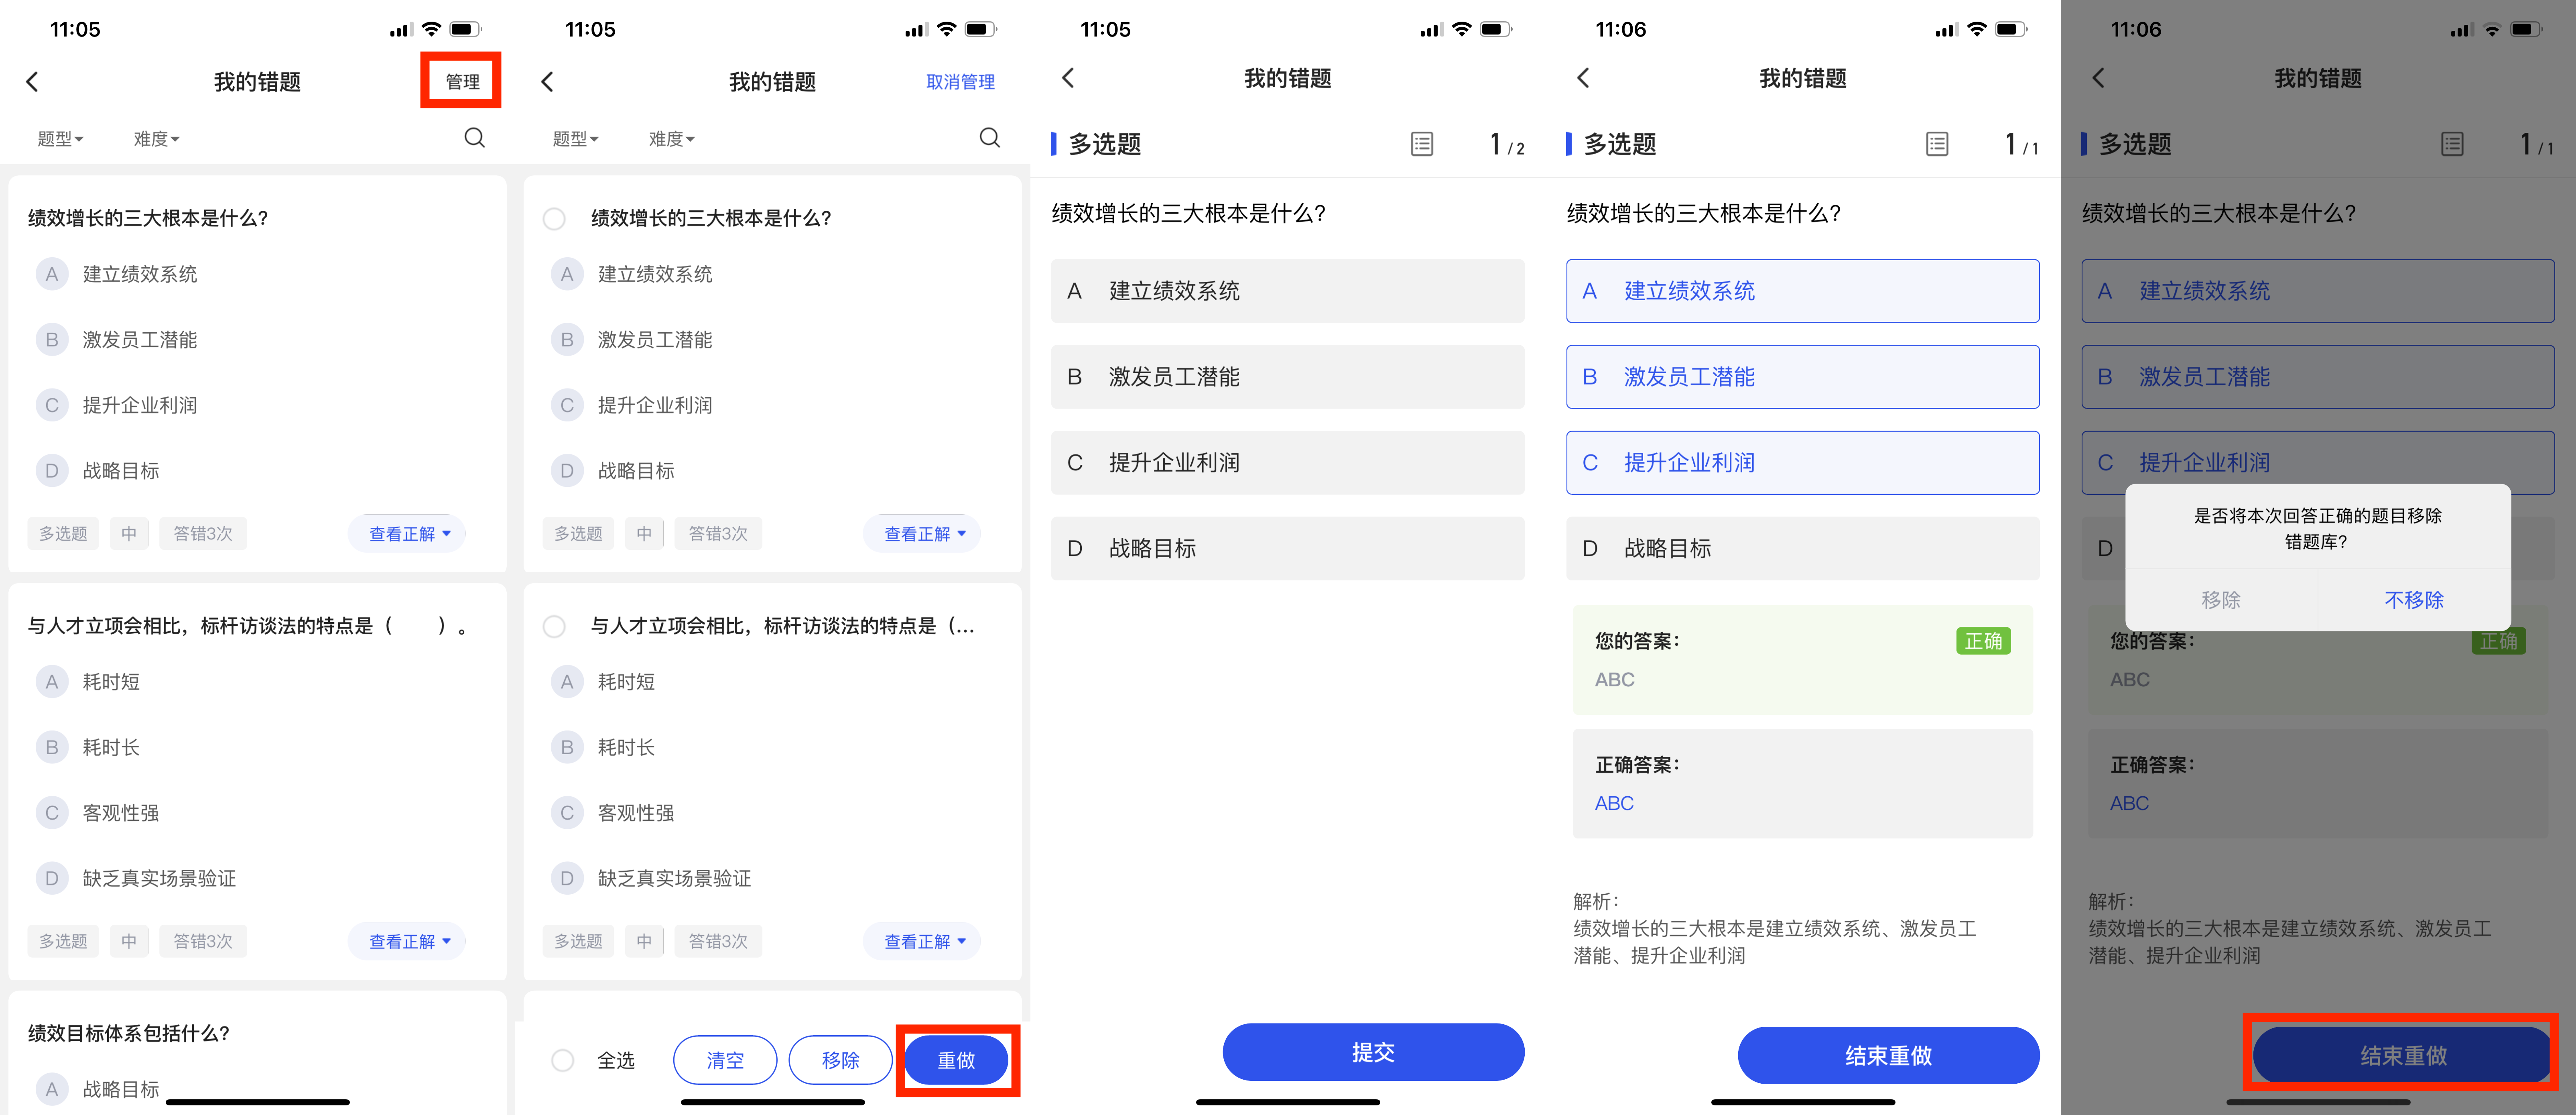Tap the A circle beside 建立绩效系统 on the 取消管理 screen
The width and height of the screenshot is (2576, 1115).
[567, 274]
